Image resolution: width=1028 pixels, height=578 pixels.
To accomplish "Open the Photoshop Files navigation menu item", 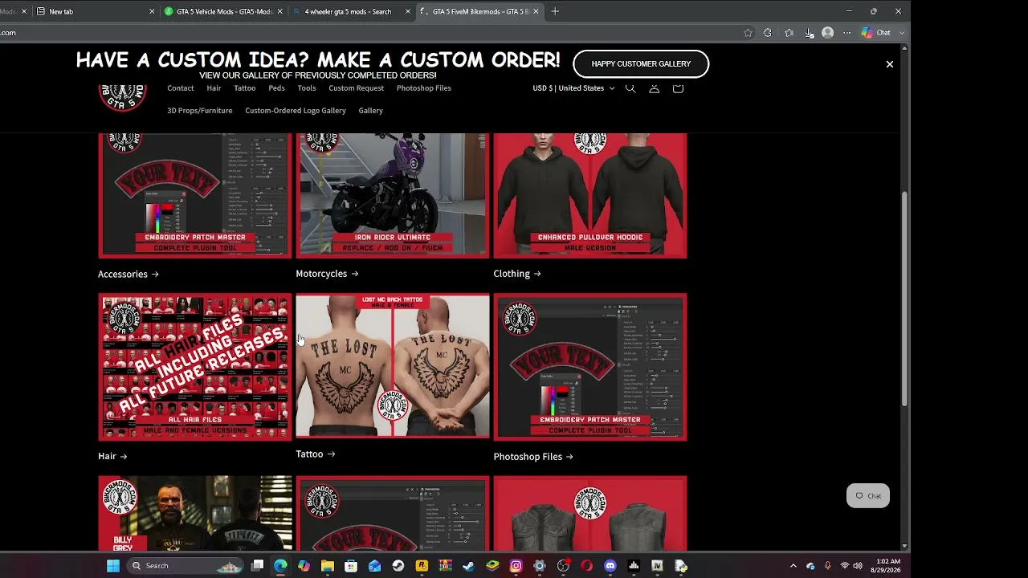I will [423, 88].
